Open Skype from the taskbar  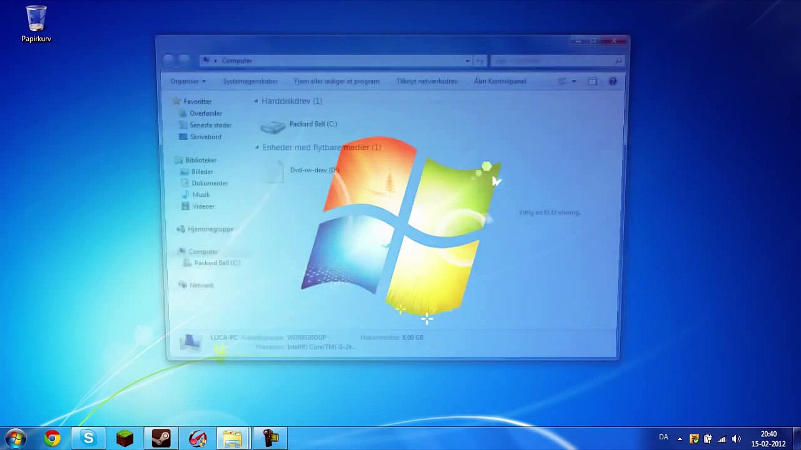click(88, 438)
